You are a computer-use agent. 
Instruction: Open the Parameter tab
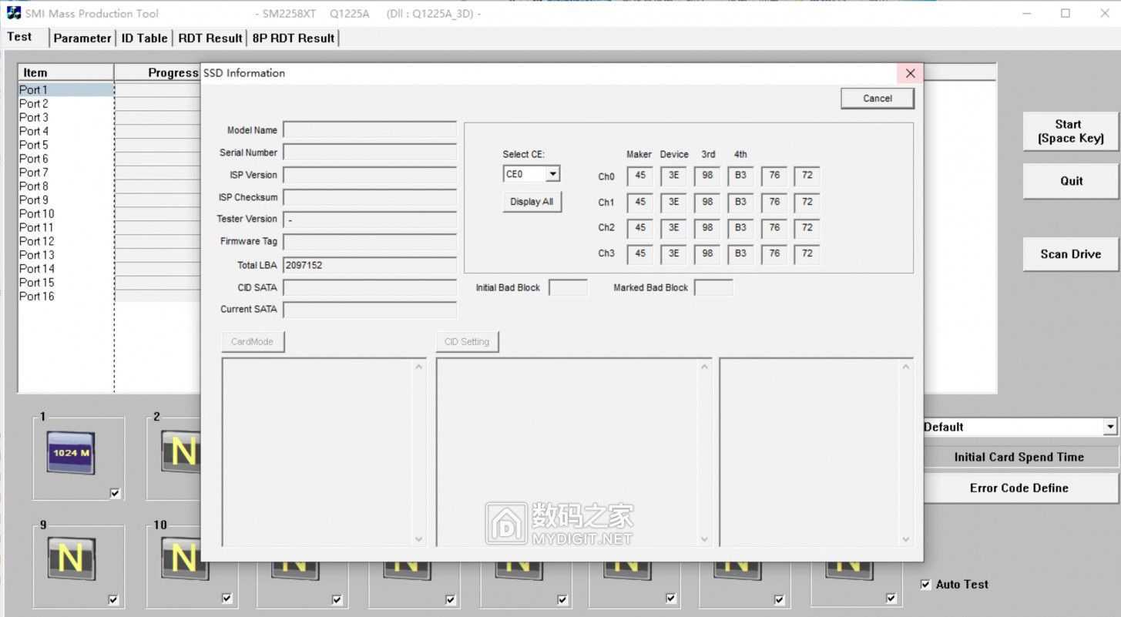pyautogui.click(x=82, y=38)
